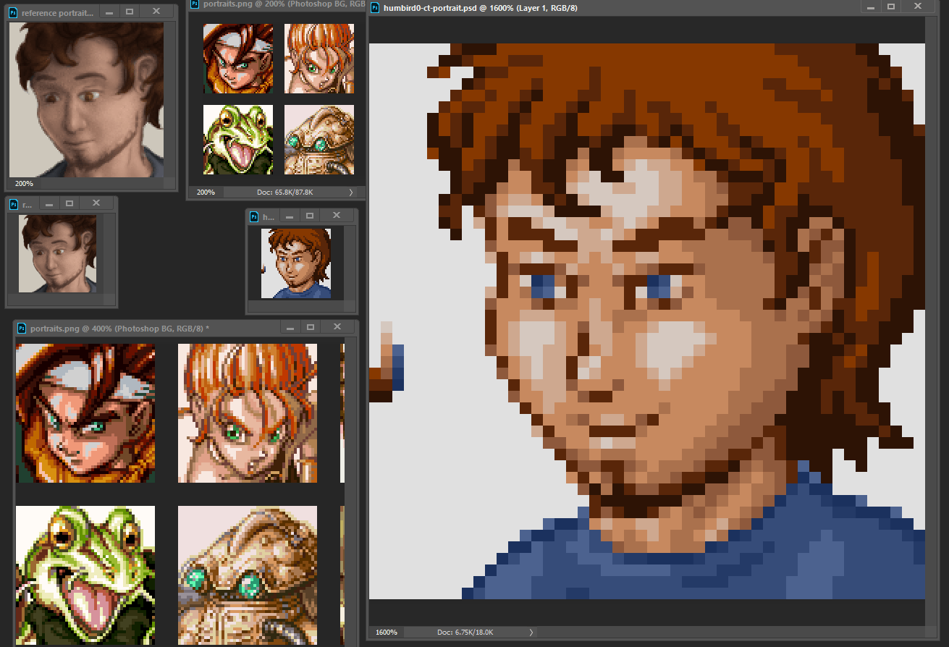Expand status bar arrow in humbird0-ct-portrait window
The width and height of the screenshot is (949, 647).
pos(531,633)
